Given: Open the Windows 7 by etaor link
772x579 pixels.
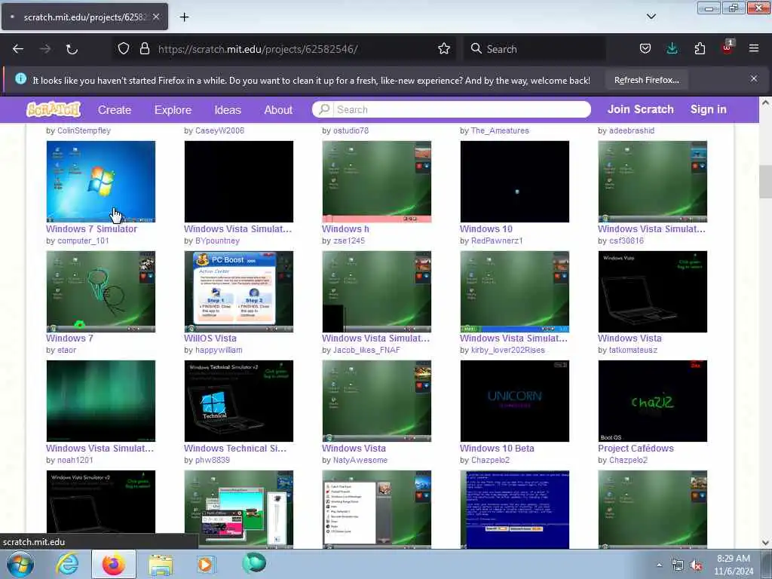Looking at the screenshot, I should pos(69,339).
